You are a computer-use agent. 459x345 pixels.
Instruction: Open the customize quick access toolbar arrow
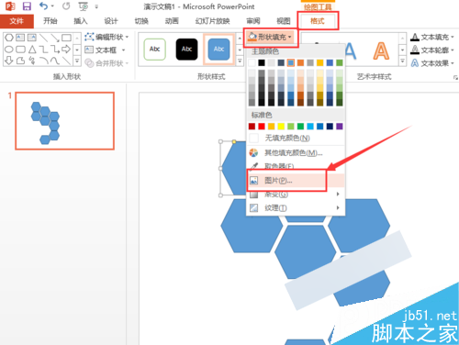point(96,6)
